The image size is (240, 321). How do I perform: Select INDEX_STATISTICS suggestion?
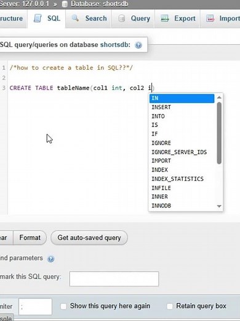click(182, 179)
